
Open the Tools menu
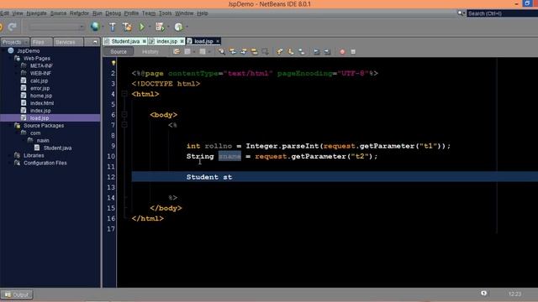click(165, 13)
